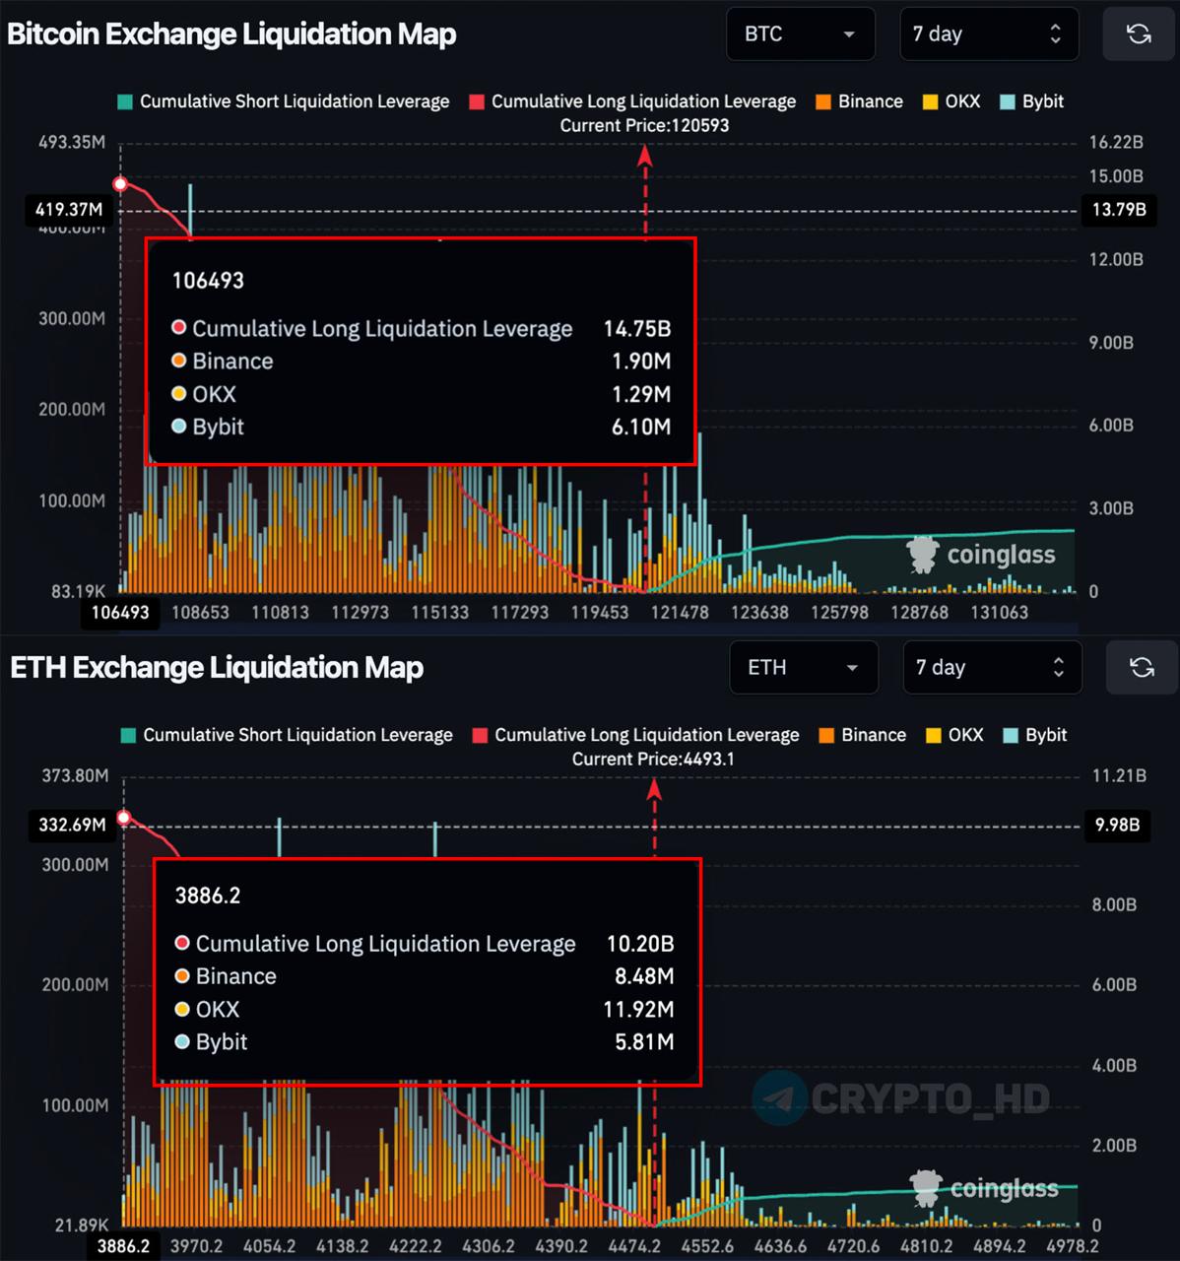Open the ETH coin dropdown
1180x1261 pixels.
tap(803, 668)
